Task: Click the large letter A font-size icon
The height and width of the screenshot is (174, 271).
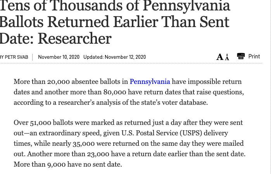Action: (220, 57)
